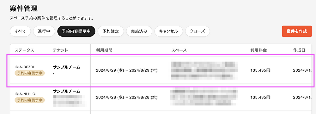Select the 予約内容提示中 filter pill
The height and width of the screenshot is (114, 316).
(76, 31)
